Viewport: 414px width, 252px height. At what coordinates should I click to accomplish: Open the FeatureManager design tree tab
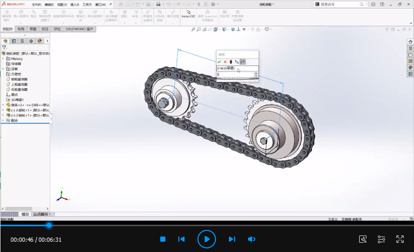[5, 41]
